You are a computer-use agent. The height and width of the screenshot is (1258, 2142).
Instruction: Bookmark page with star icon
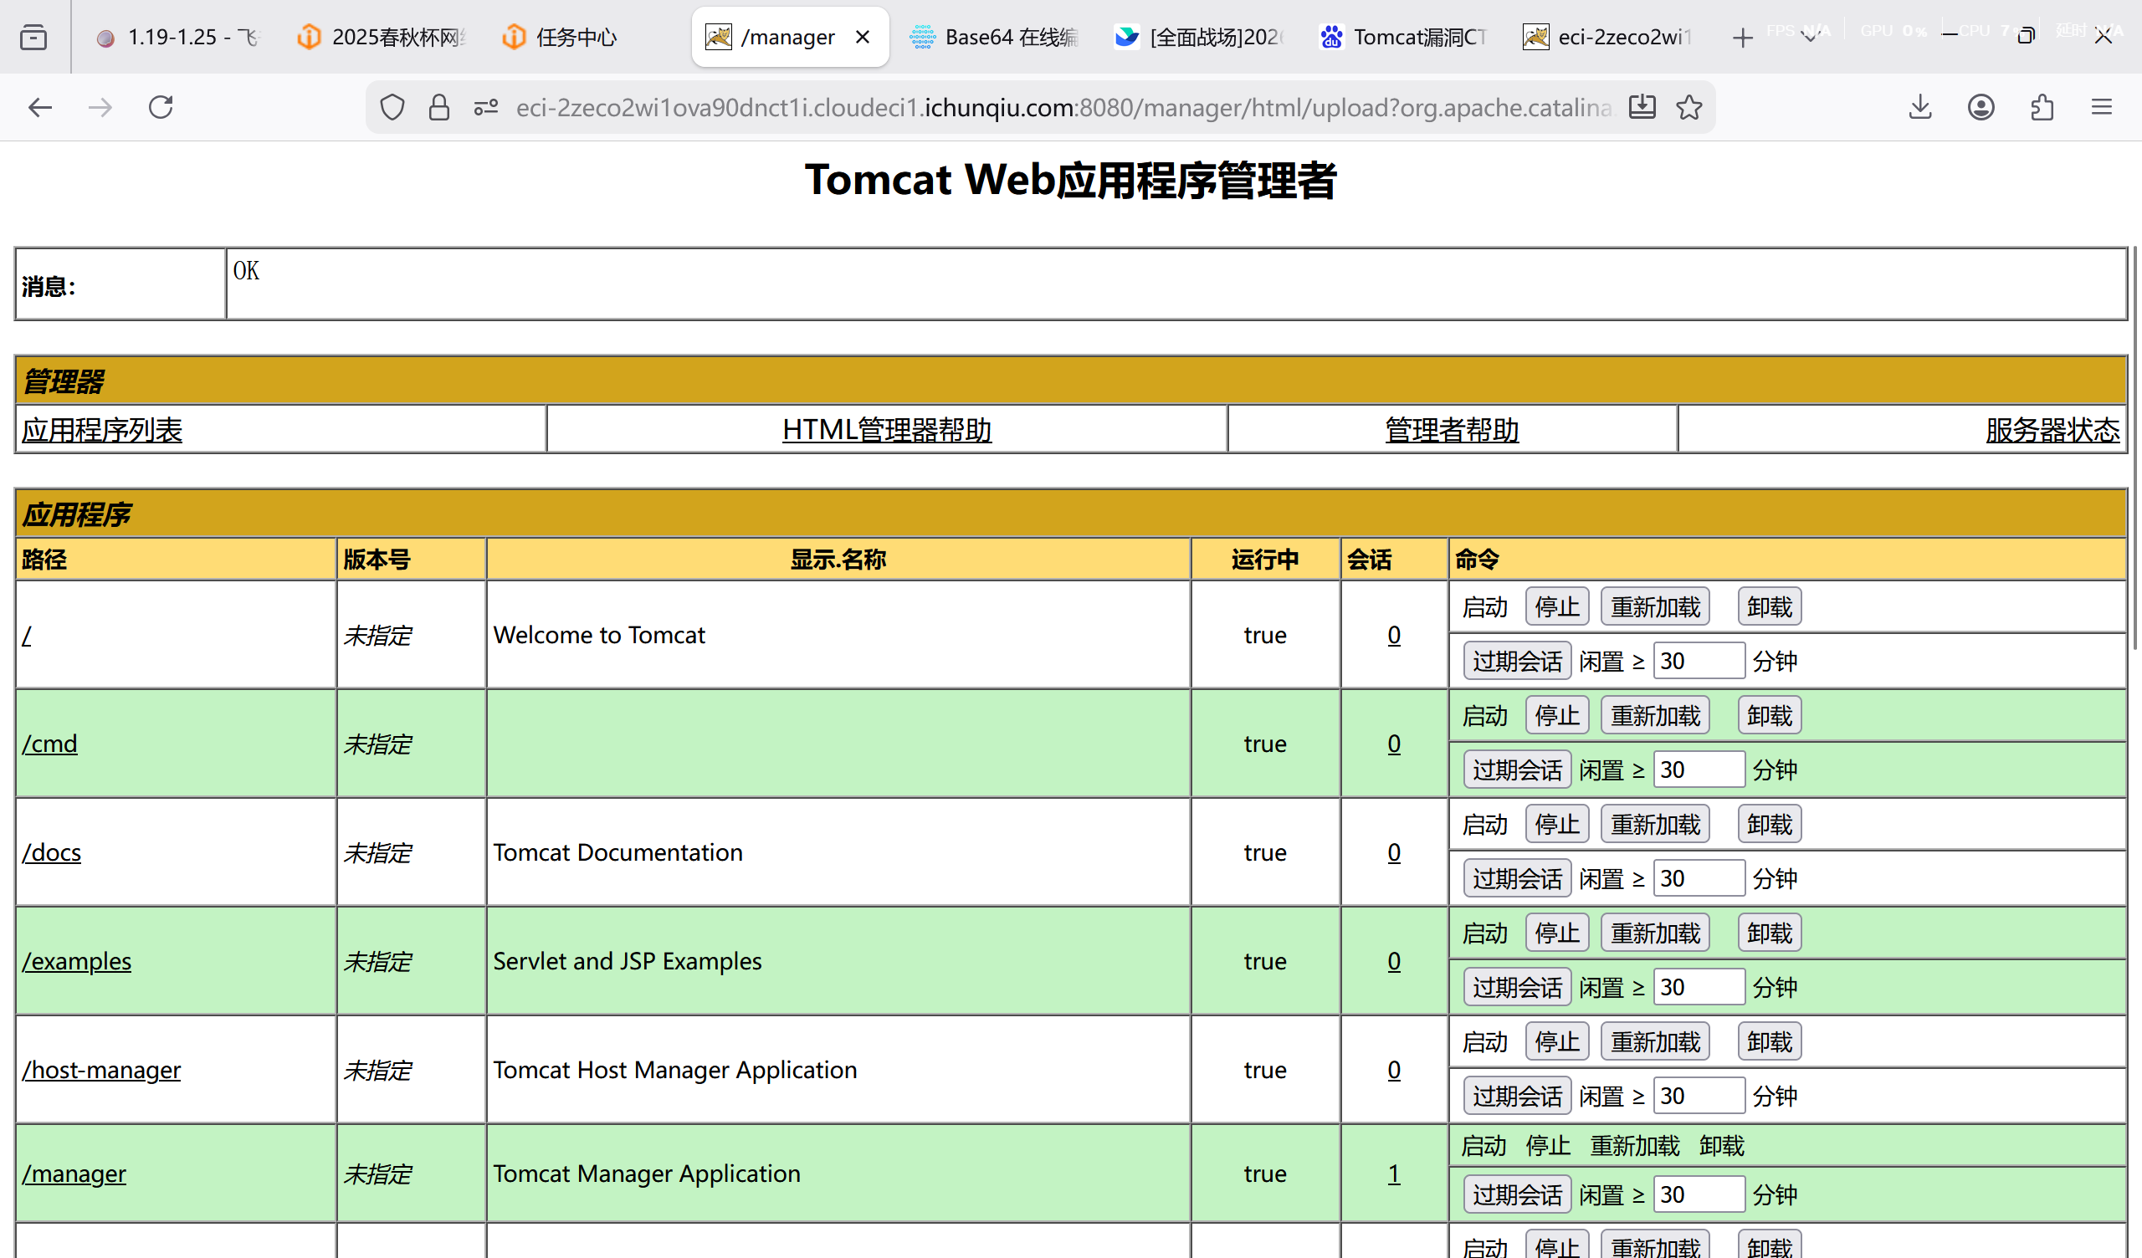coord(1689,107)
